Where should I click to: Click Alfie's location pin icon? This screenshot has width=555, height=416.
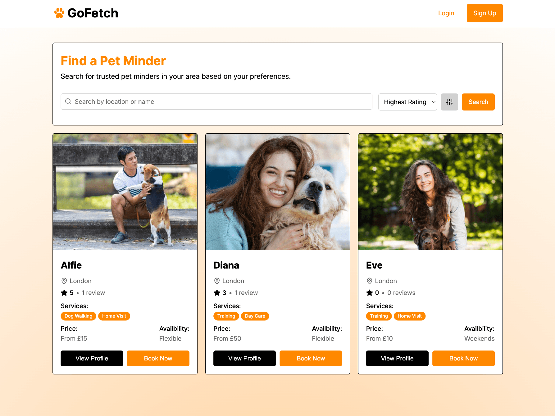[64, 281]
